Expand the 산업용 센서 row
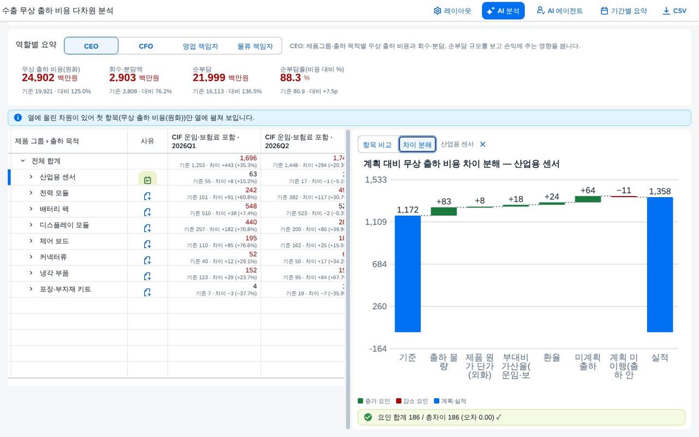The width and height of the screenshot is (699, 437). click(x=31, y=177)
